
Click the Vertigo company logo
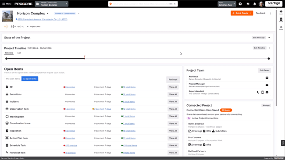[x=274, y=4]
